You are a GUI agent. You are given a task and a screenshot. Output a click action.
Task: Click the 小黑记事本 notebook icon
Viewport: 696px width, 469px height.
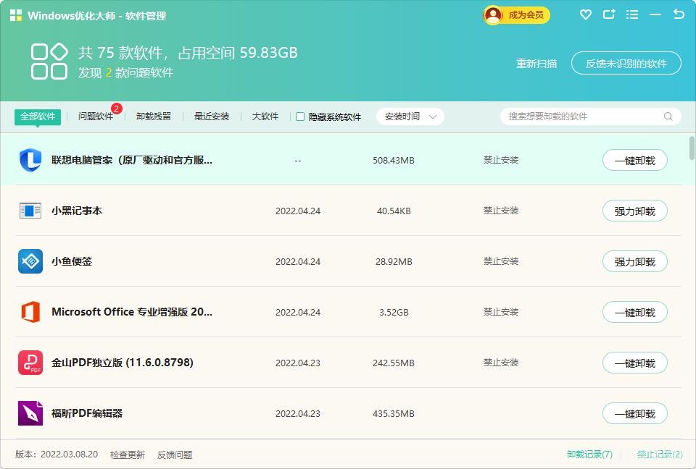pos(30,211)
